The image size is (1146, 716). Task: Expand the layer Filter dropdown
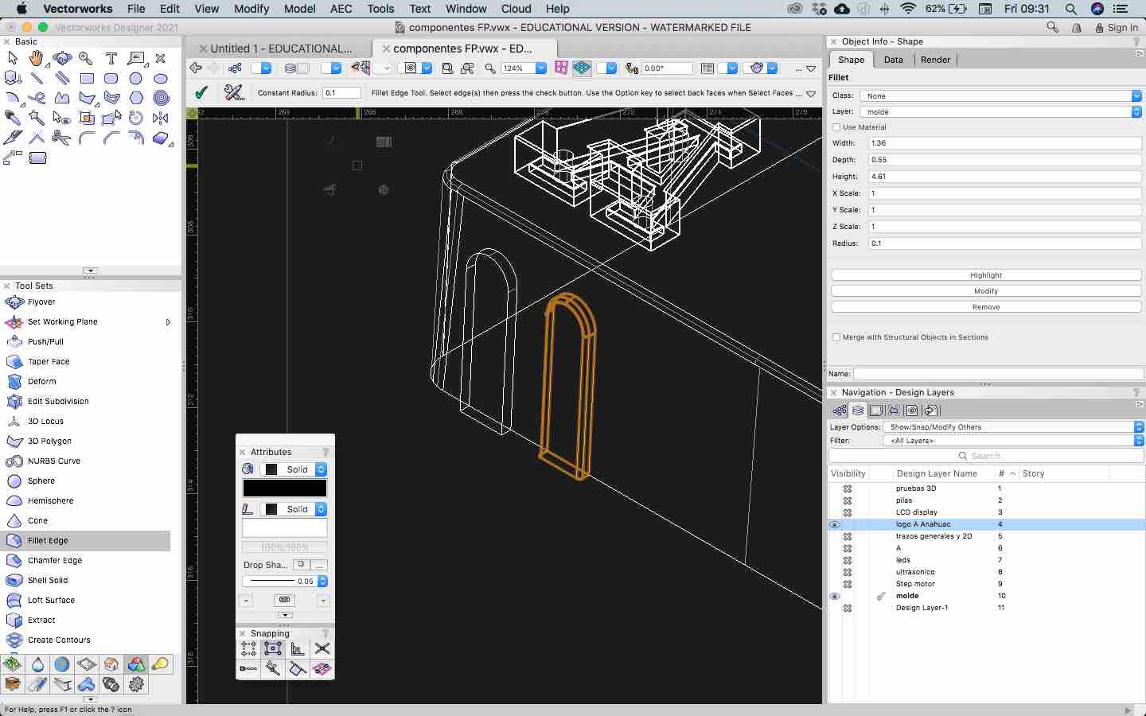pos(1013,441)
